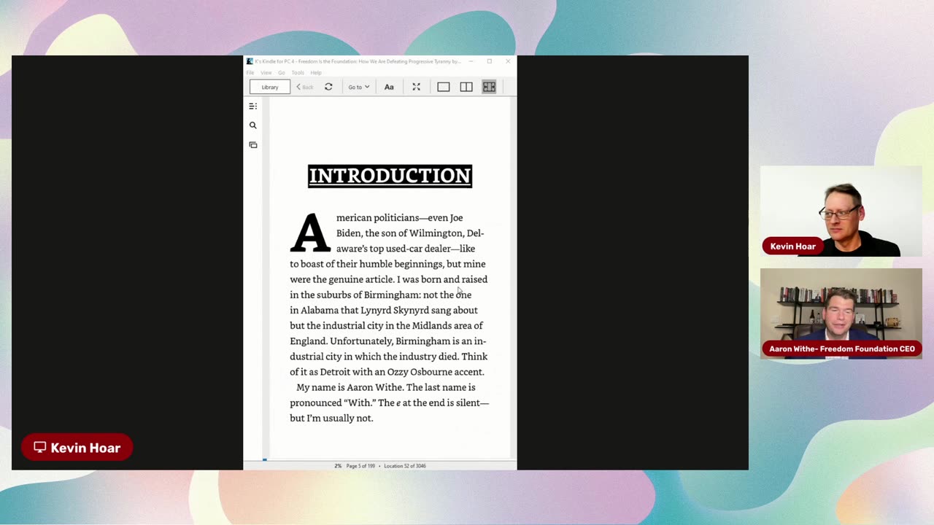934x525 pixels.
Task: Close the Kindle window
Action: click(508, 61)
